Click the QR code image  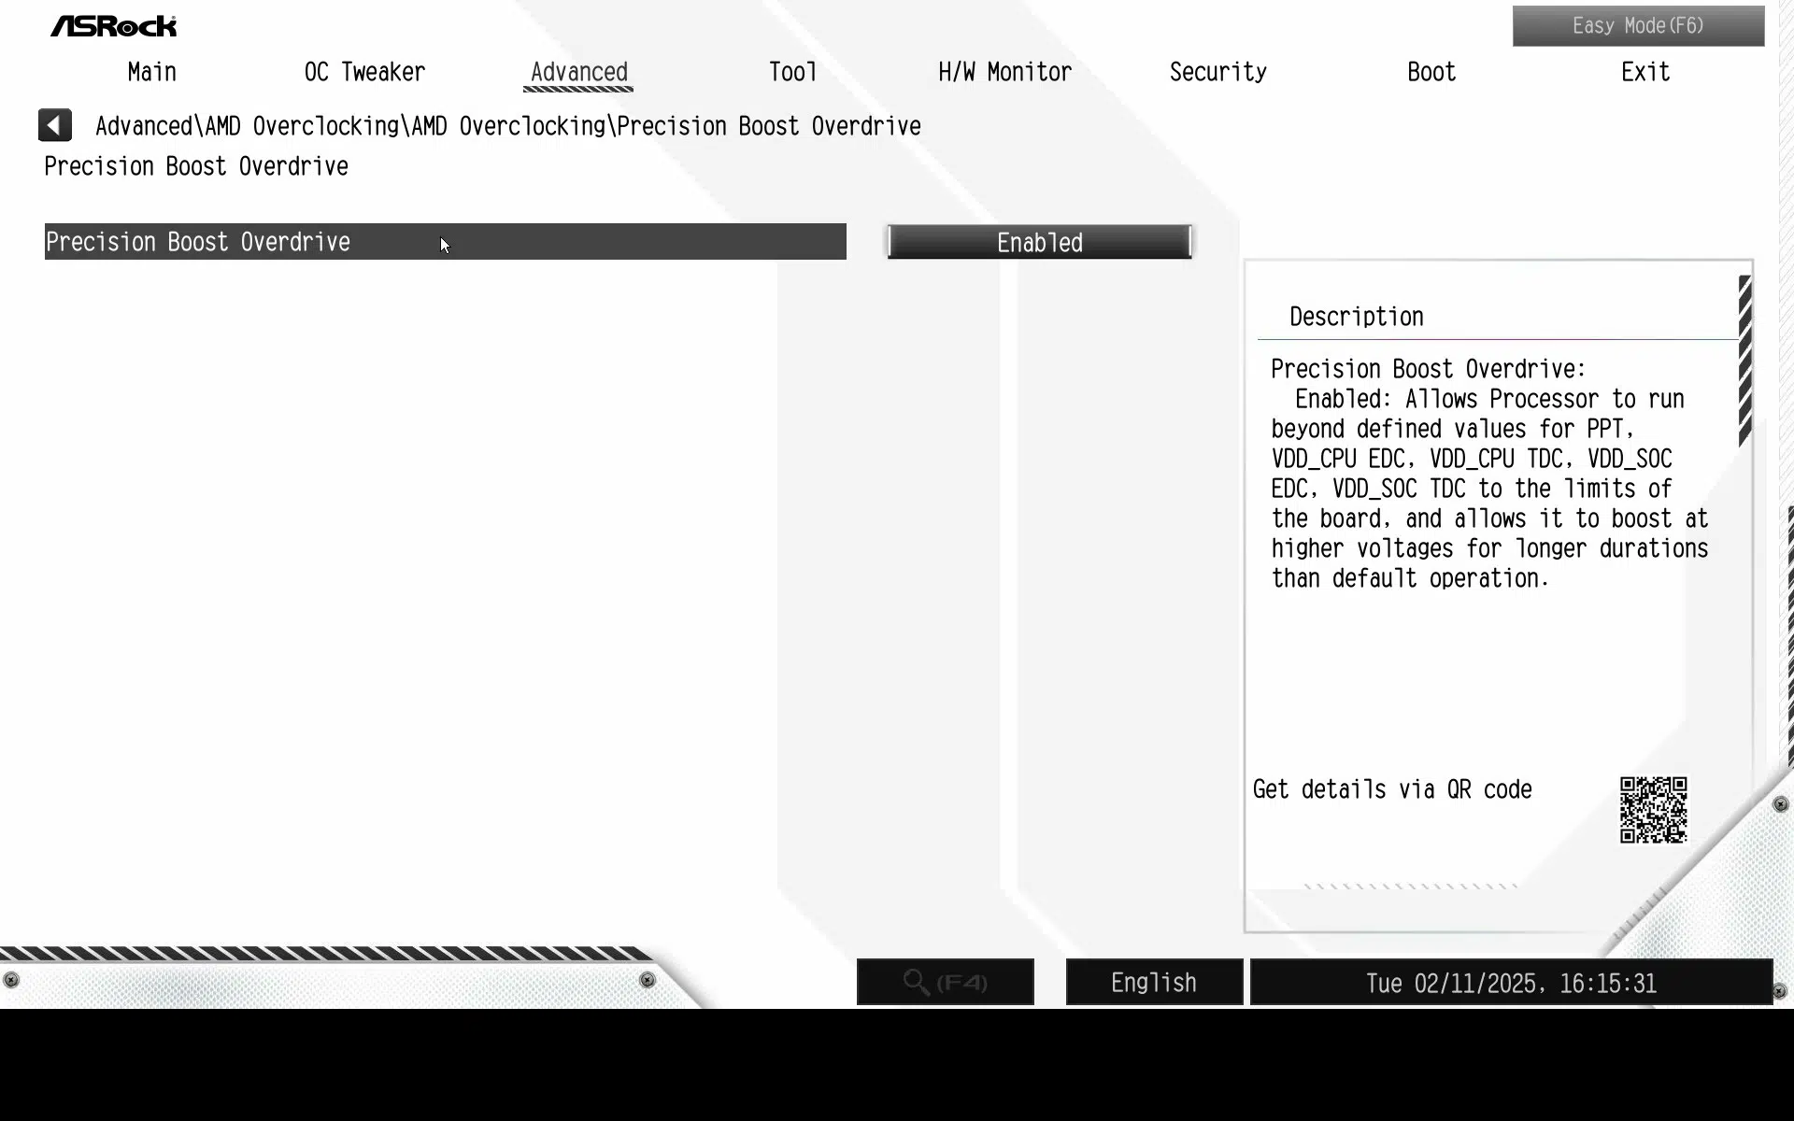coord(1653,810)
